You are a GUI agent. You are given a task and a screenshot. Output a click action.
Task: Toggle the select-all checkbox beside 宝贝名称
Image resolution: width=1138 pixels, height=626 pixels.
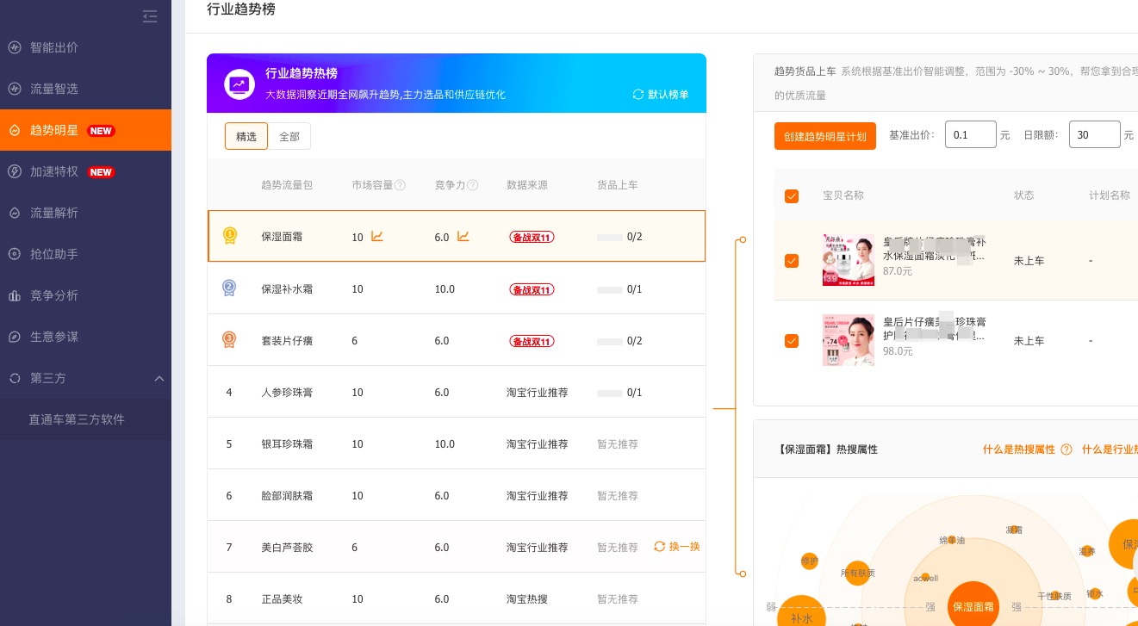[x=792, y=196]
